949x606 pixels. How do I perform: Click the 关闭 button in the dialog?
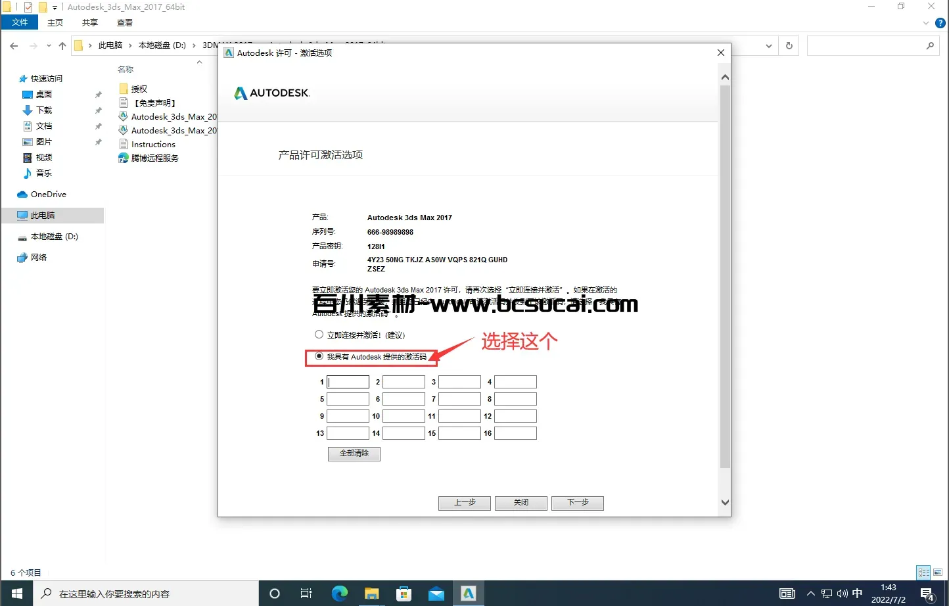521,503
